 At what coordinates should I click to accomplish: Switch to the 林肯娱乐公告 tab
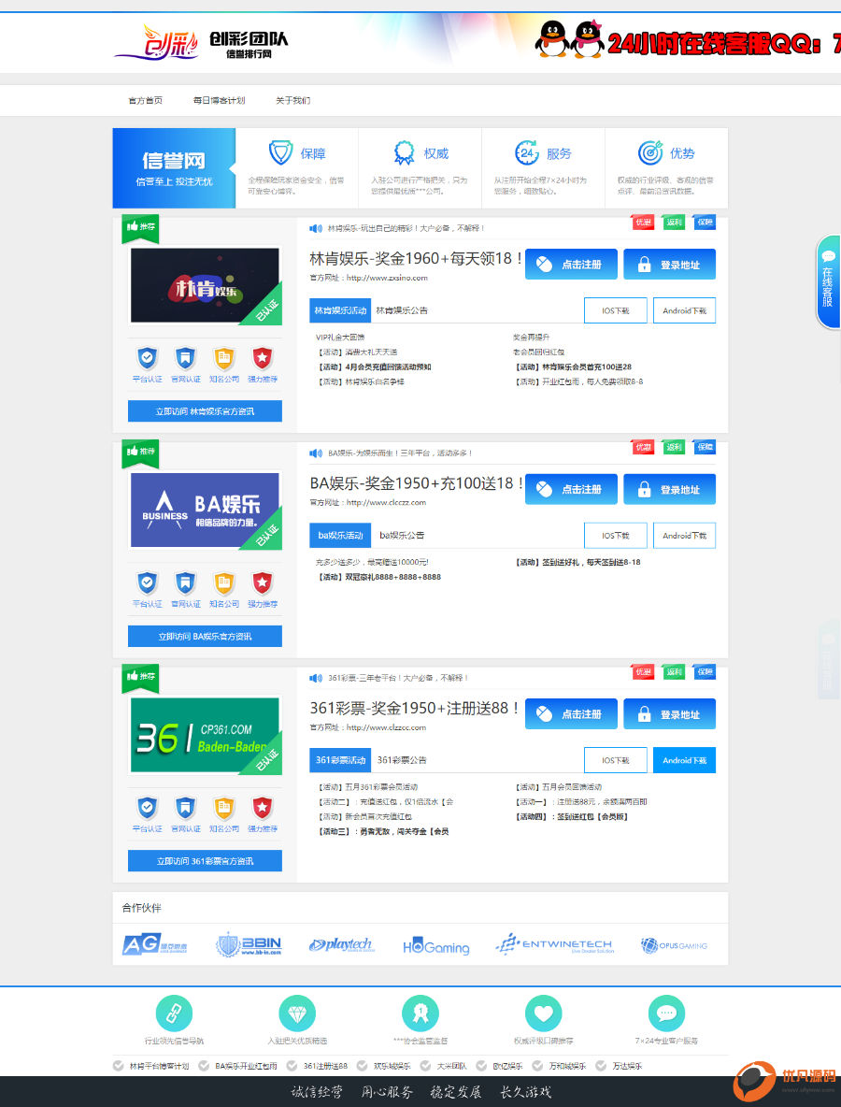(402, 310)
